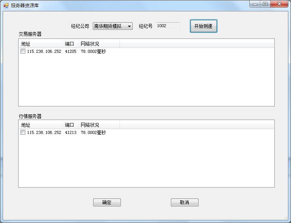
Task: Click the 取消 button
Action: [185, 202]
